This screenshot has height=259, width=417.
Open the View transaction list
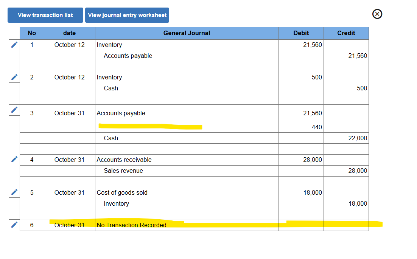click(x=45, y=15)
